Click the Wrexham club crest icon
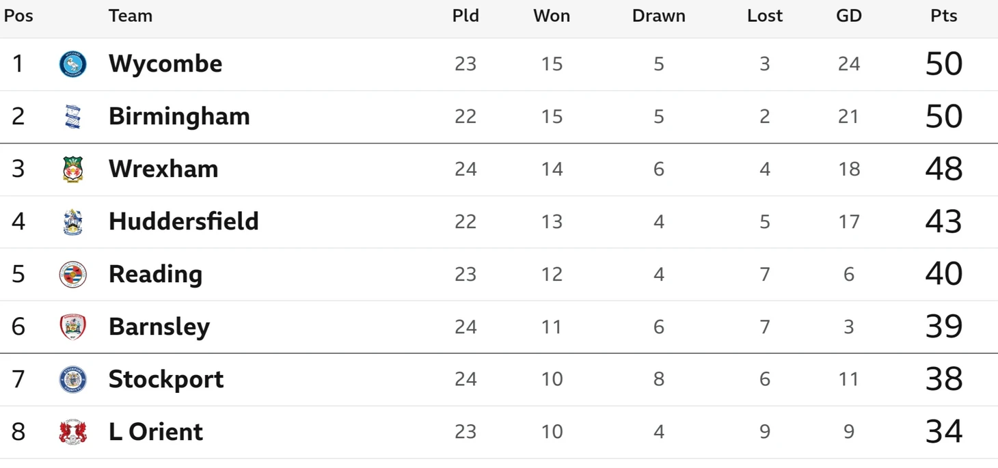The width and height of the screenshot is (998, 468). coord(72,169)
